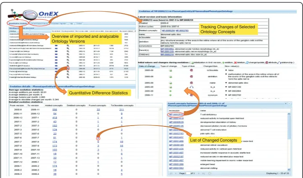Open MP:0008259 related concept link
303x178 pixels.
(x=168, y=31)
